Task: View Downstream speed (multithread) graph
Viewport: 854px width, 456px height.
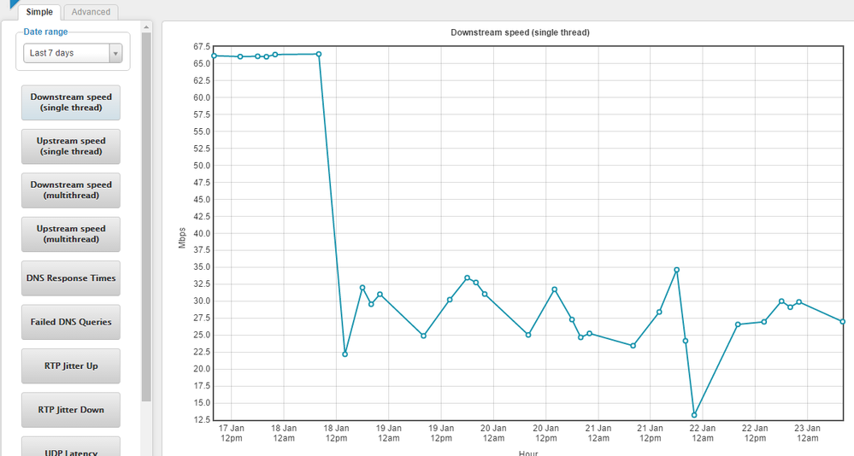Action: 71,190
